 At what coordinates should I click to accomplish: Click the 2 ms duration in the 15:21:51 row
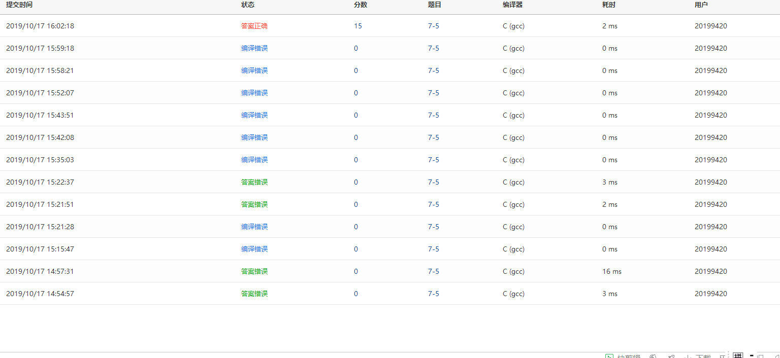pyautogui.click(x=610, y=204)
